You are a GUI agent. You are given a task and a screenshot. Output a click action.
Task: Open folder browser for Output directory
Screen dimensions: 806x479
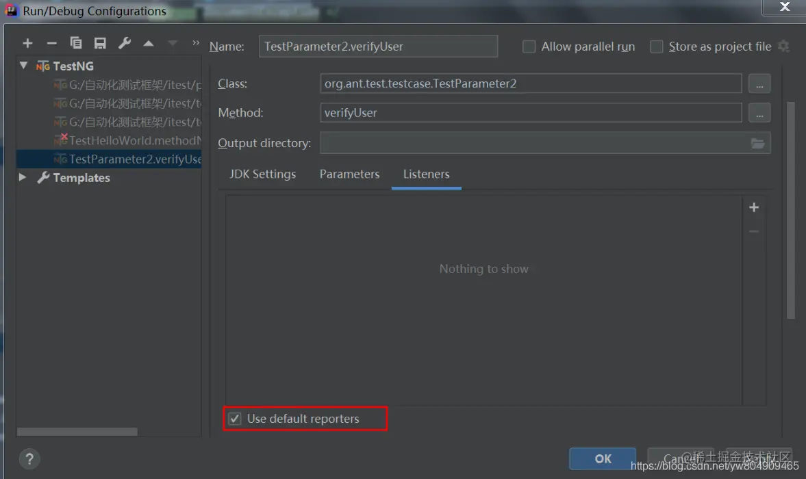[757, 143]
